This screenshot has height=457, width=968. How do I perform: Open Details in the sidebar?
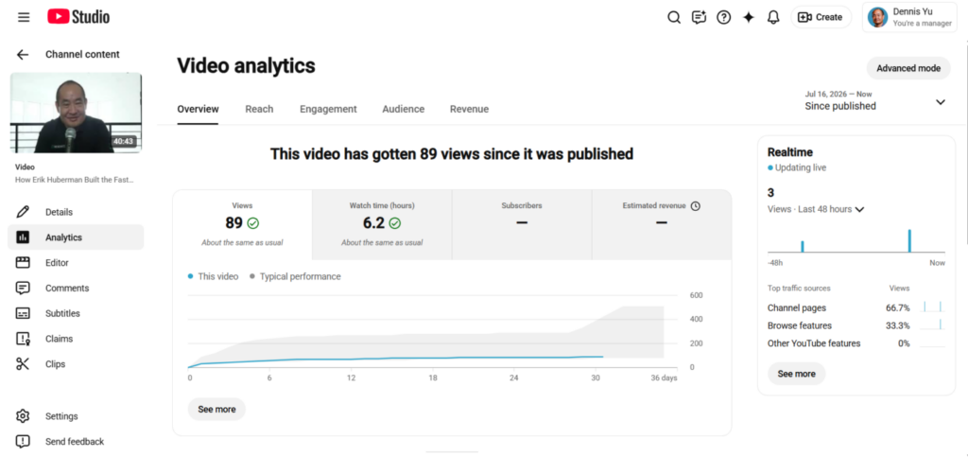(x=76, y=212)
